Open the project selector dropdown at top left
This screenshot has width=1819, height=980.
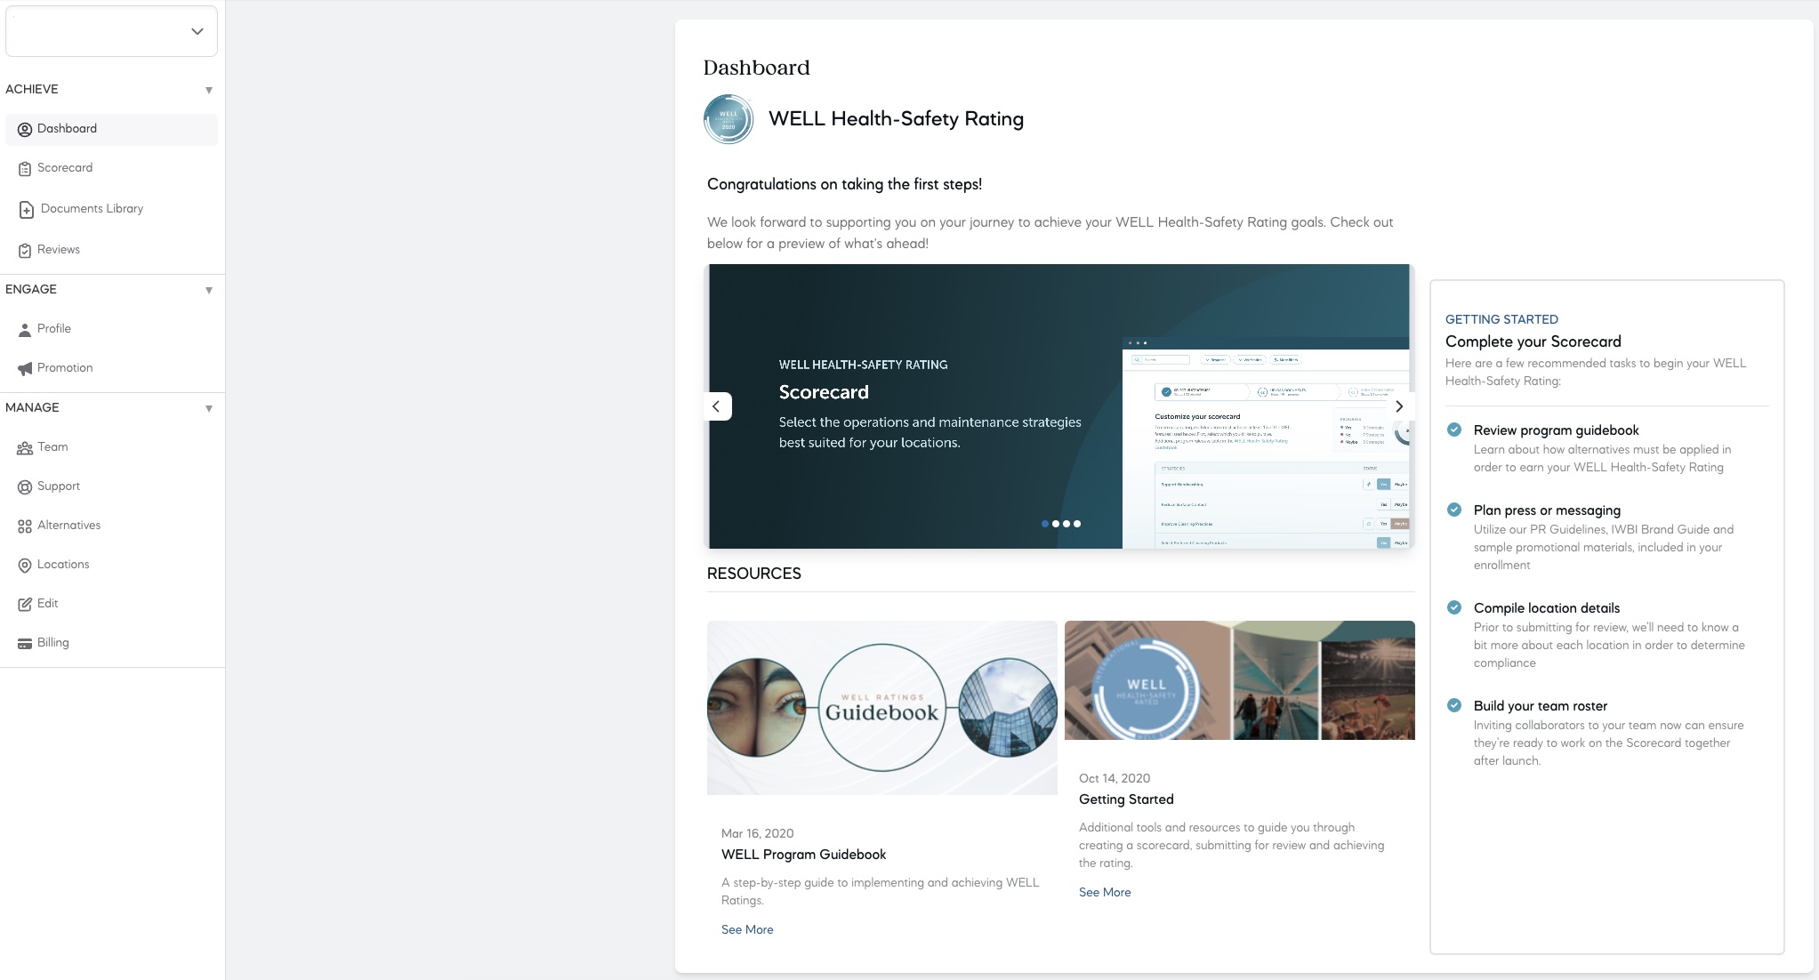point(111,31)
